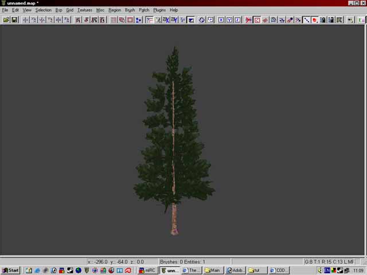Click the blue connect-entities icon

tap(139, 19)
